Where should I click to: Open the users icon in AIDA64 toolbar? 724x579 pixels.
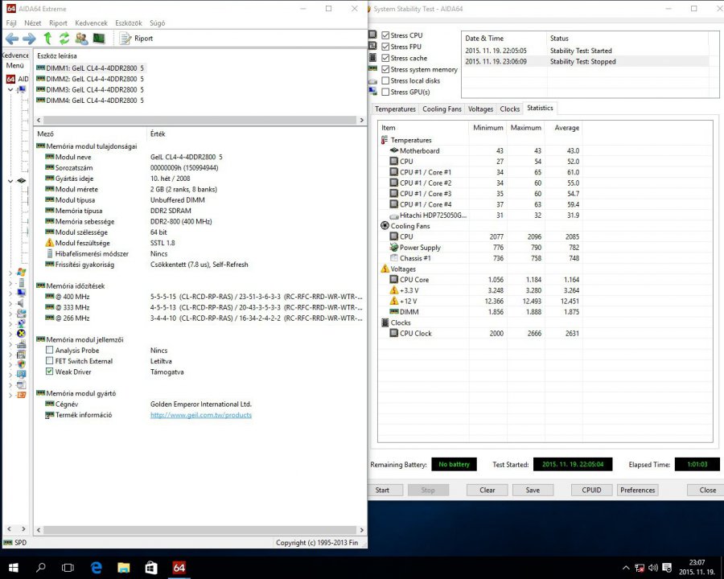click(82, 39)
